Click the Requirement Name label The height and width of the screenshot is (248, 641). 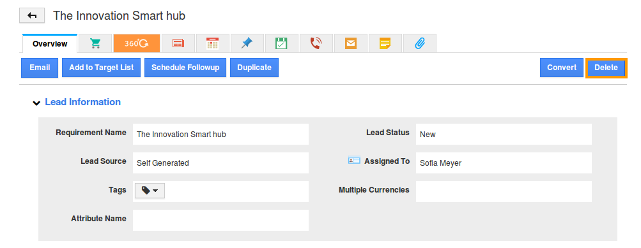click(x=91, y=133)
